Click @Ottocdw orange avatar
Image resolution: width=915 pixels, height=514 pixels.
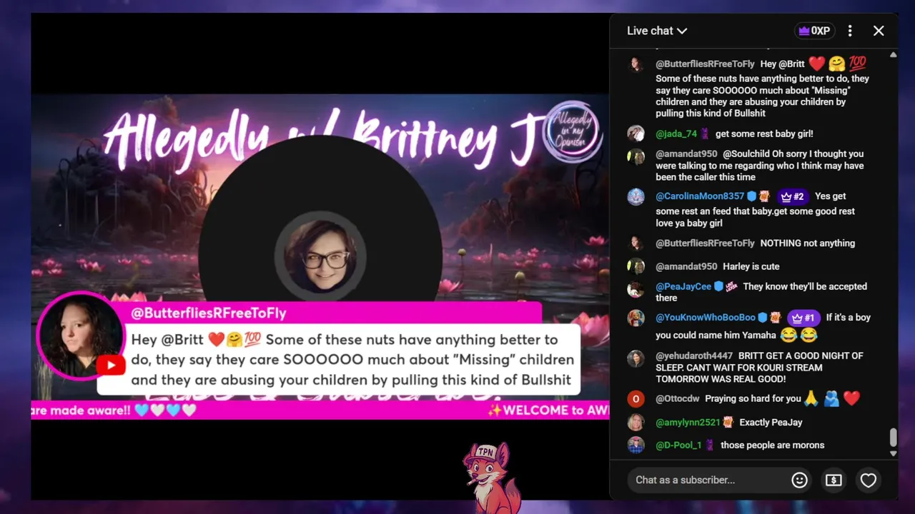tap(635, 399)
